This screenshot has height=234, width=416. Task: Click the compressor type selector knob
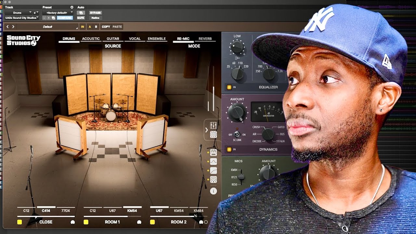click(x=268, y=134)
